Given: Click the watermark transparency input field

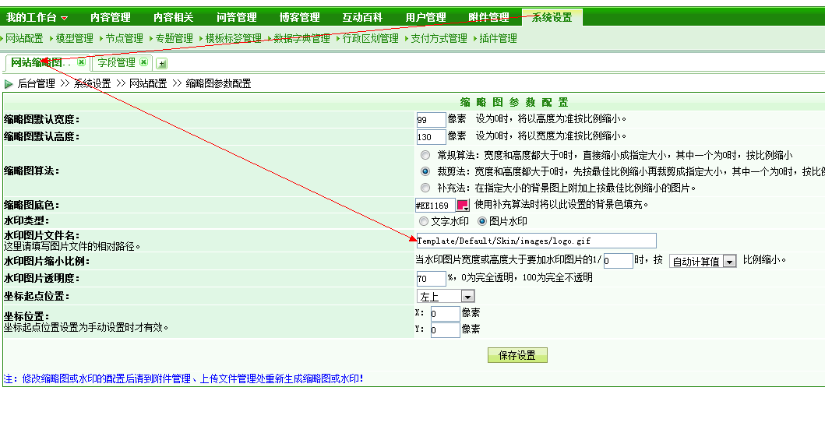Looking at the screenshot, I should tap(431, 279).
